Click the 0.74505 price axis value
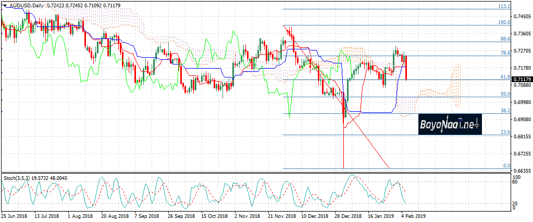 pyautogui.click(x=522, y=17)
